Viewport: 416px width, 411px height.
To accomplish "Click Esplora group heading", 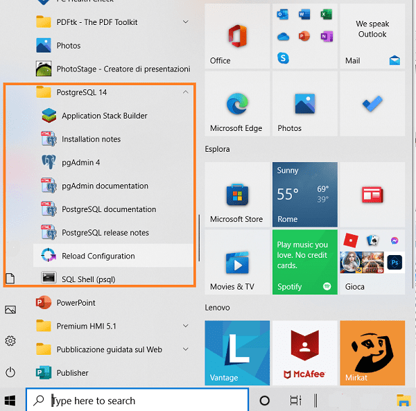I will tap(217, 149).
